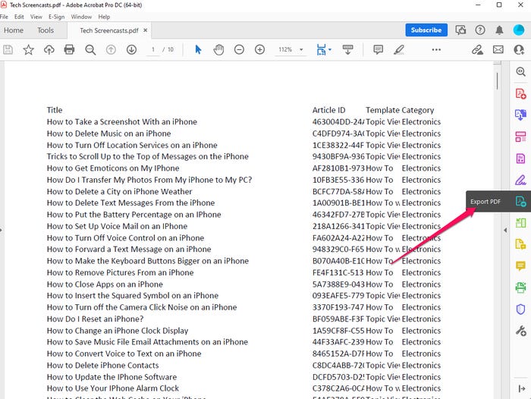
Task: Open the Edit menu
Action: point(19,17)
